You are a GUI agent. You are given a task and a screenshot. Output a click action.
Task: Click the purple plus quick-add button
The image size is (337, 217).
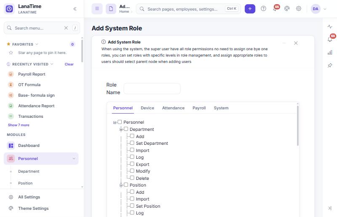(250, 9)
